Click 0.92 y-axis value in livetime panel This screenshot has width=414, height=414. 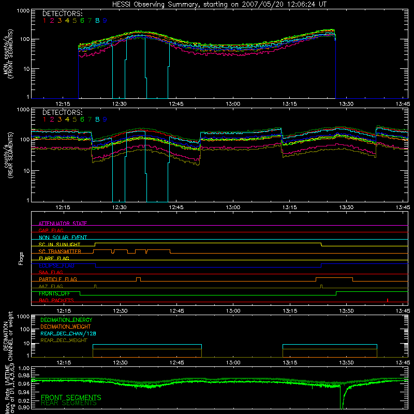24,400
